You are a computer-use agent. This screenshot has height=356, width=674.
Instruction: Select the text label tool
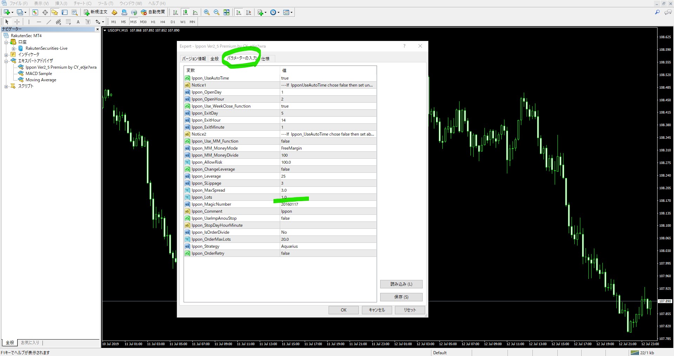(x=88, y=22)
